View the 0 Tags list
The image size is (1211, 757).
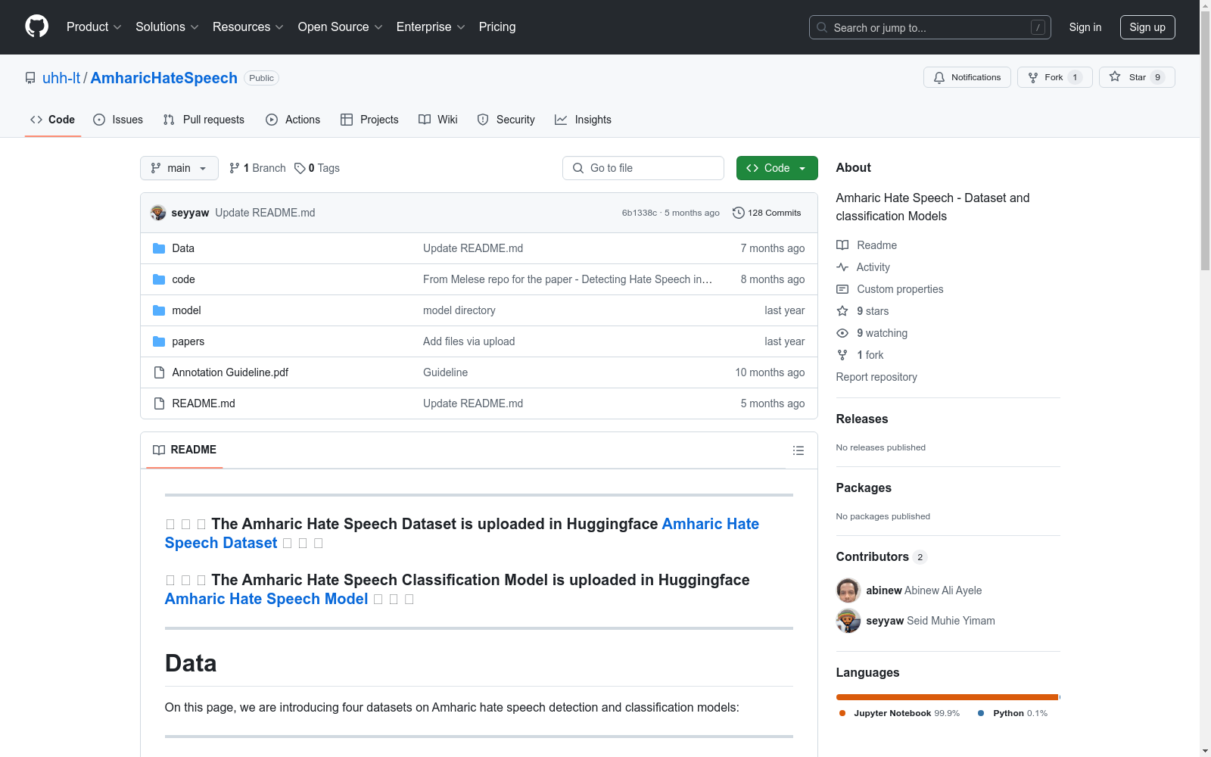point(317,168)
